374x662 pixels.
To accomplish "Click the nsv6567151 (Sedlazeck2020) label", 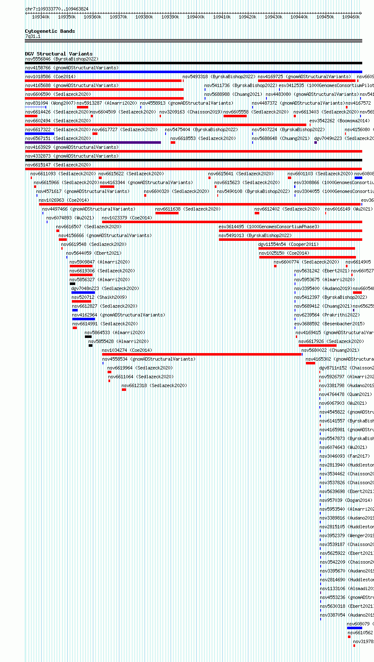I will [58, 138].
